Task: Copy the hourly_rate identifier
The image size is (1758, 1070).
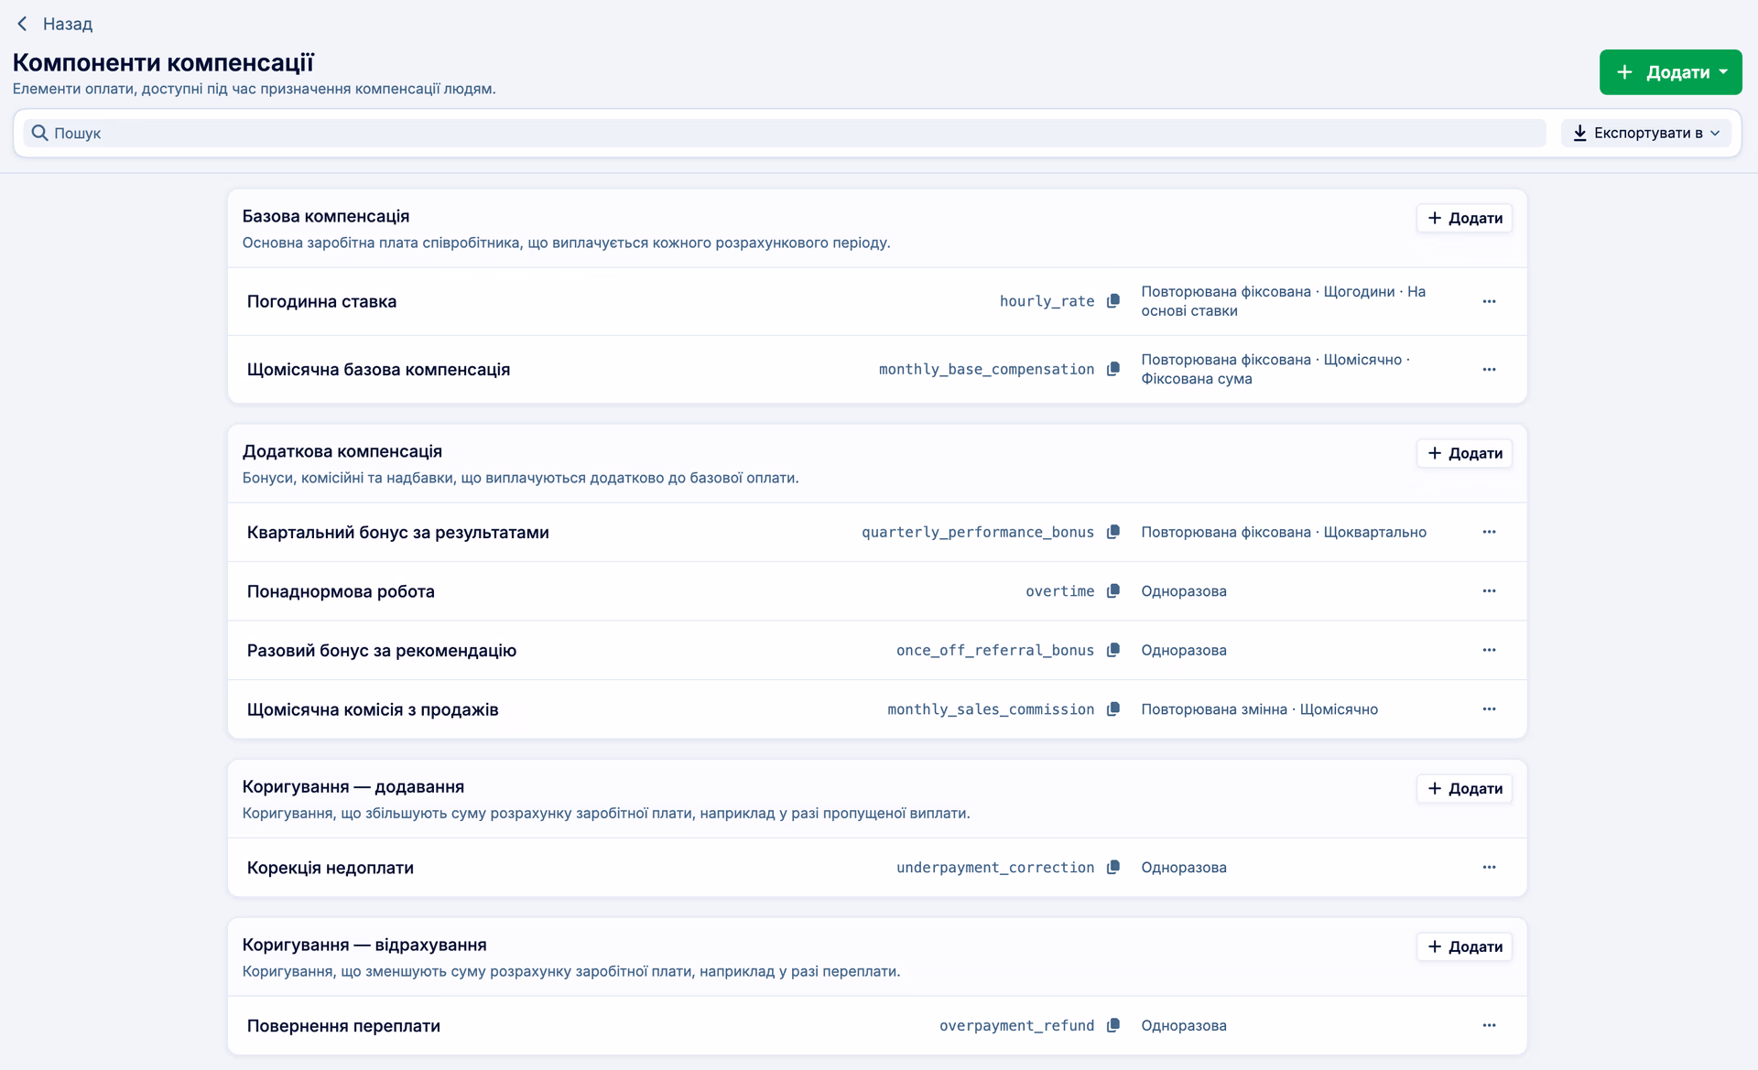Action: tap(1113, 301)
